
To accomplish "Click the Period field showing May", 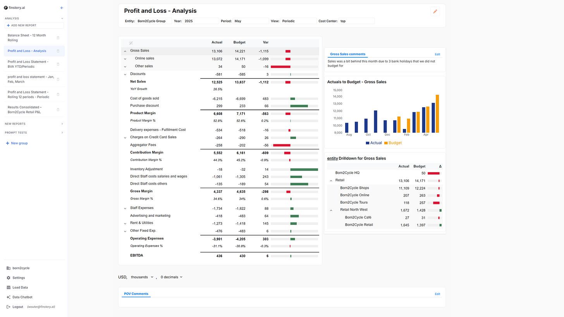I will point(250,21).
